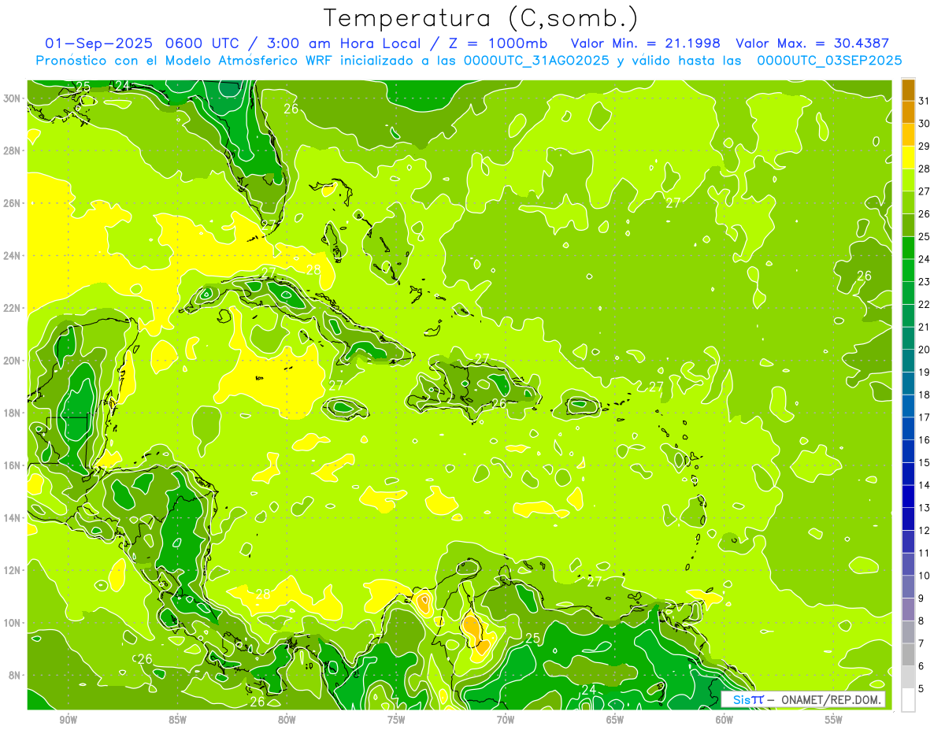The image size is (945, 730).
Task: Click the 80W longitude axis label
Action: coord(287,720)
